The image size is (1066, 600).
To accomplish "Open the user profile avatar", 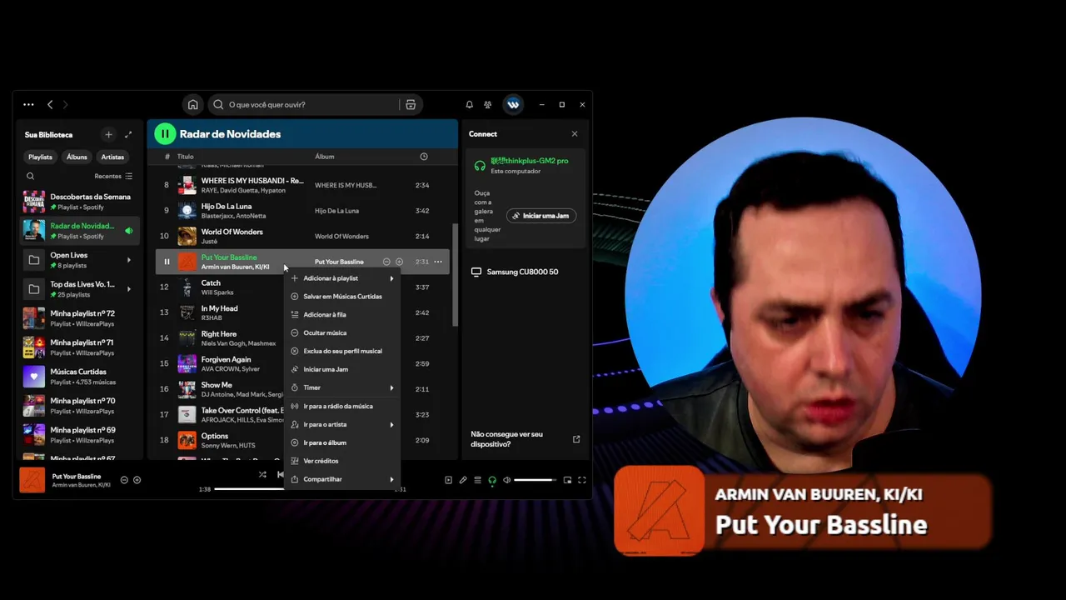I will point(513,104).
